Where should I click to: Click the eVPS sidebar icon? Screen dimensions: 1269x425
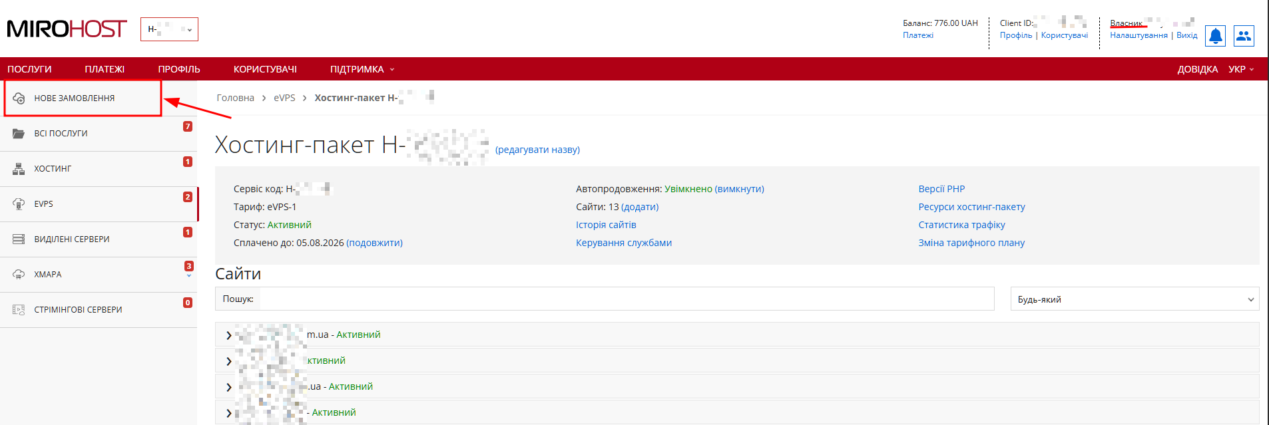coord(19,204)
